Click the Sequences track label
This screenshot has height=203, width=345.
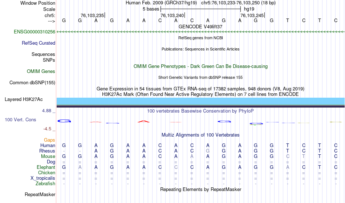43,54
